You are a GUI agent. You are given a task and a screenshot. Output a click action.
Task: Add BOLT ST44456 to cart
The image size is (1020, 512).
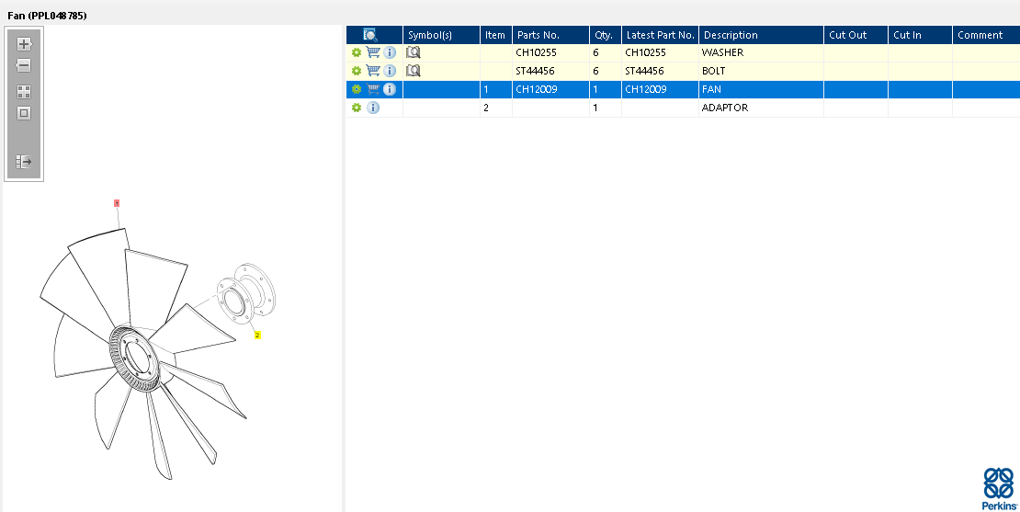click(x=373, y=70)
